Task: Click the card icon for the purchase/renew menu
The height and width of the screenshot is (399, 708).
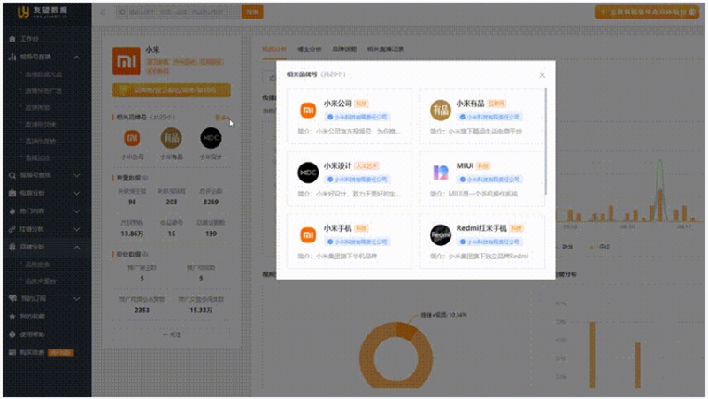Action: (12, 352)
